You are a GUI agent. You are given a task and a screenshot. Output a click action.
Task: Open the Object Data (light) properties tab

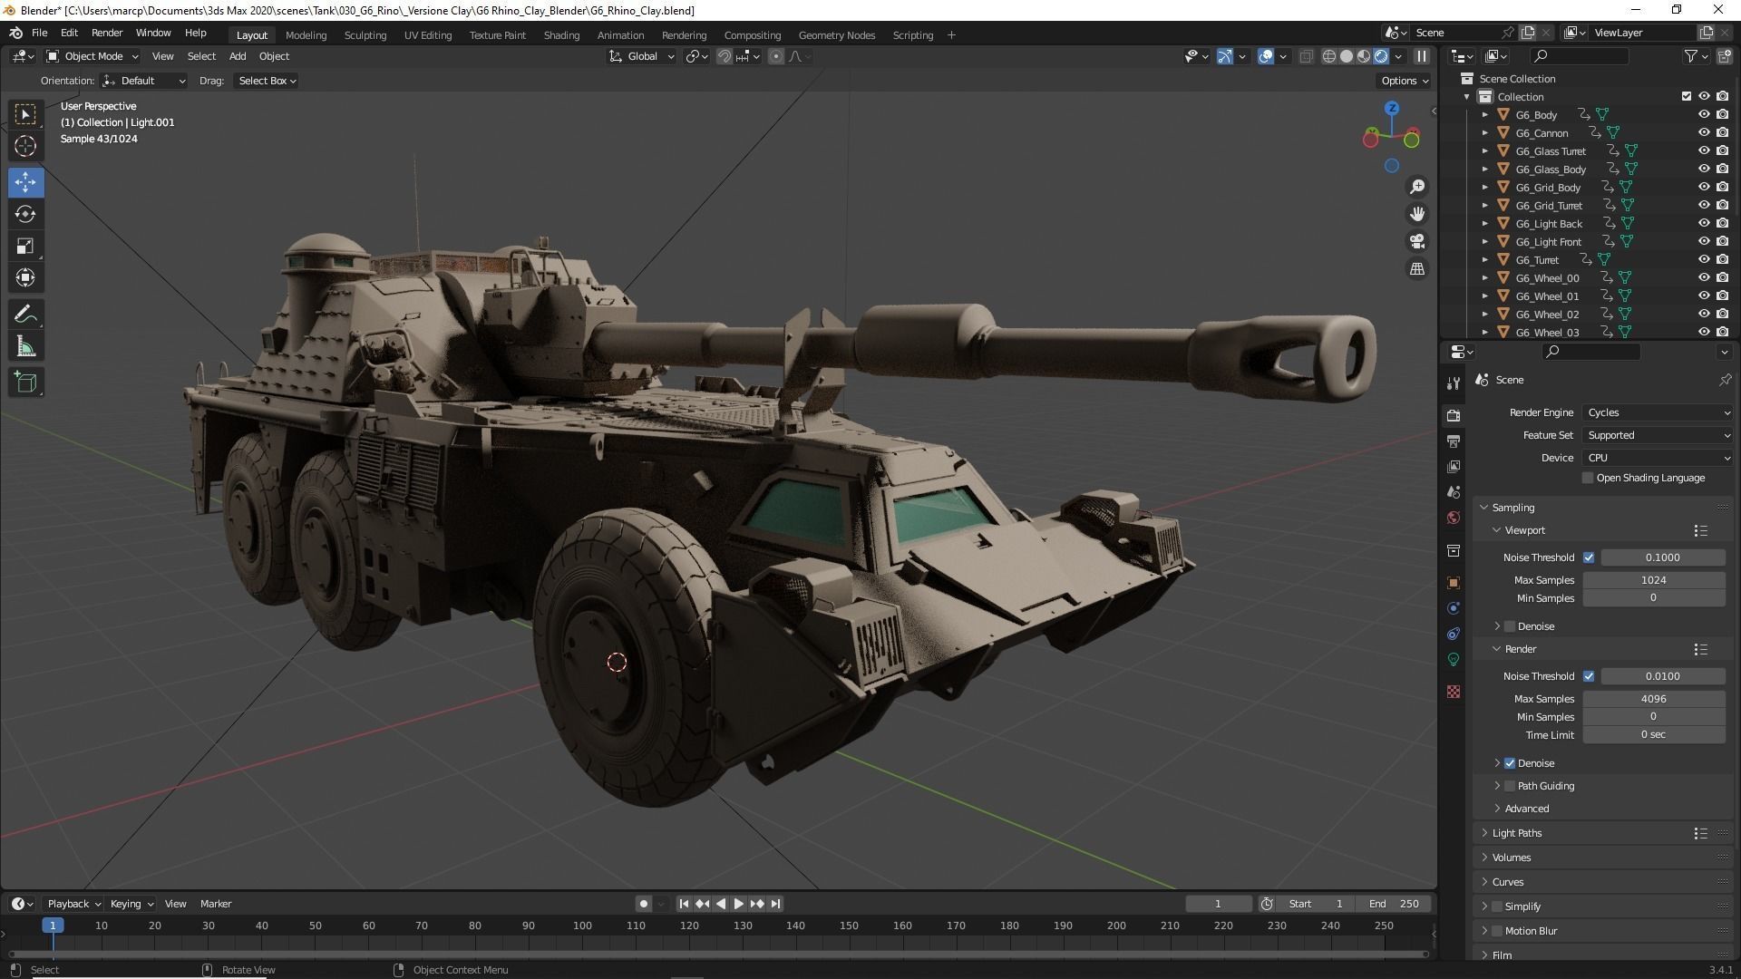pos(1454,659)
